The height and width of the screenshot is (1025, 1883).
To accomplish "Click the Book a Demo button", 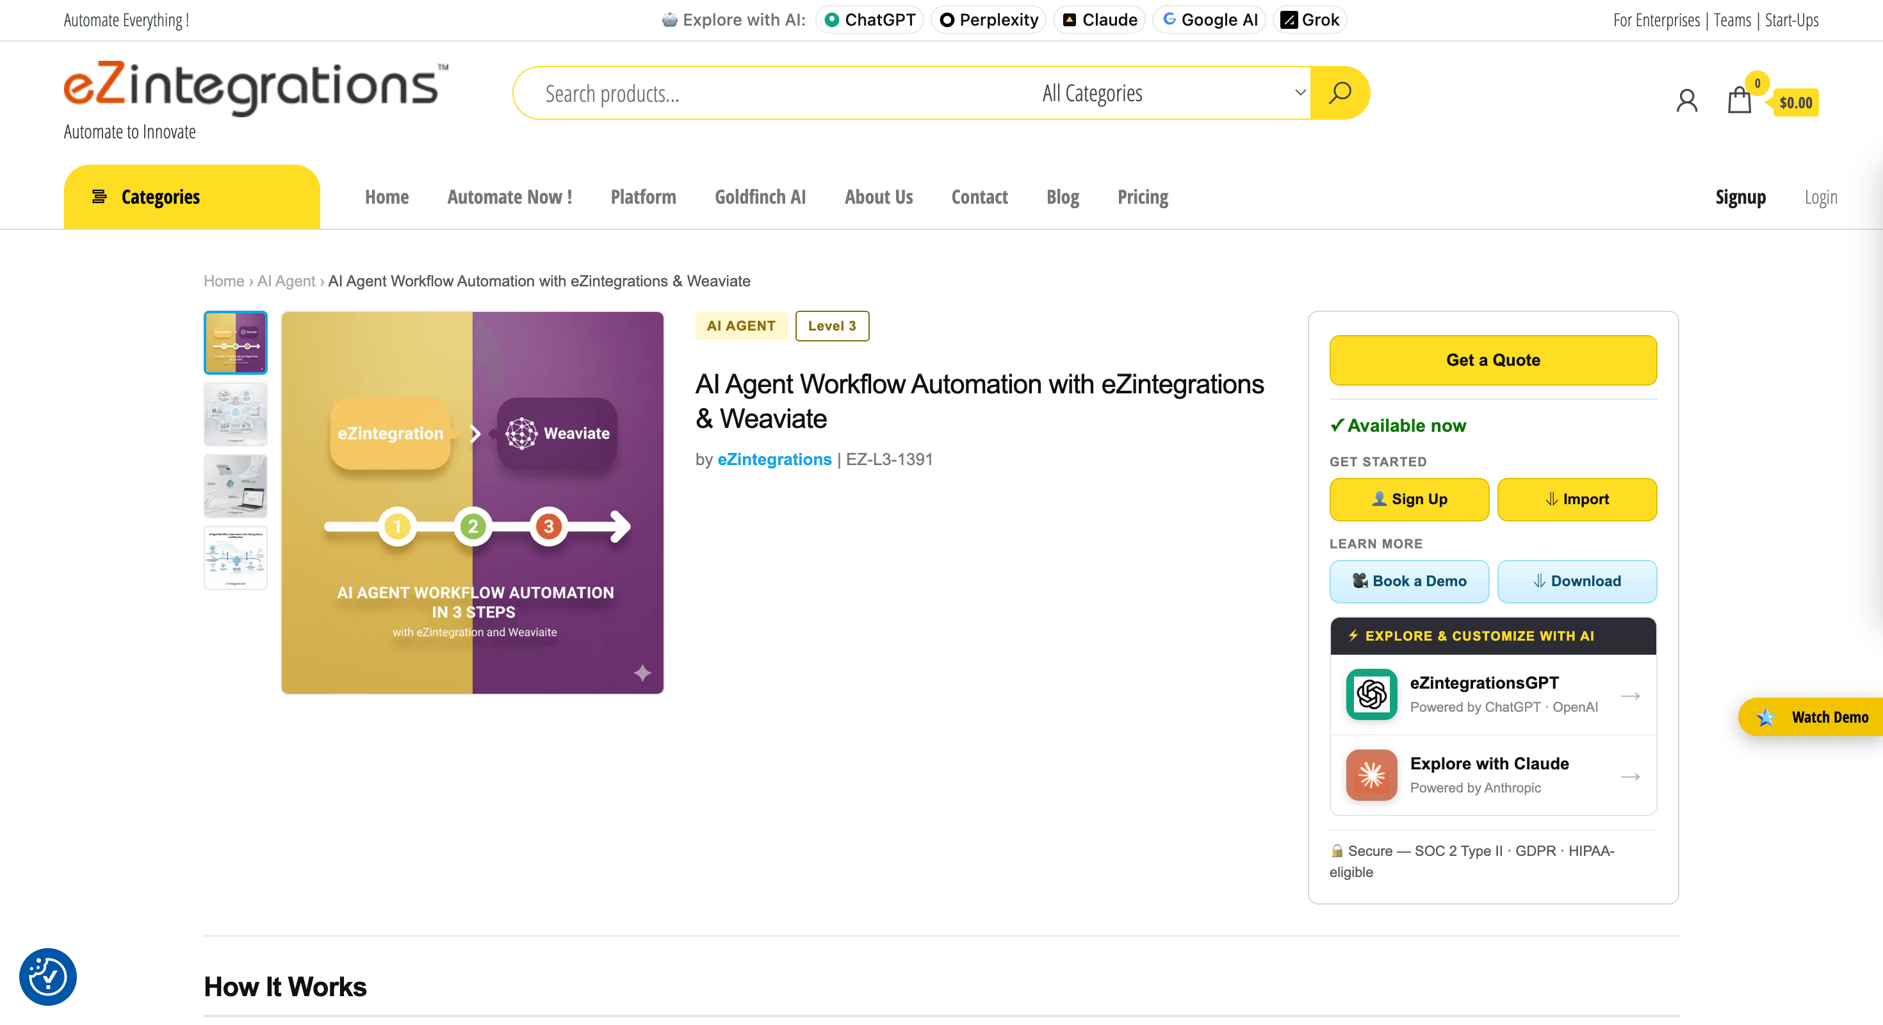I will click(1408, 581).
